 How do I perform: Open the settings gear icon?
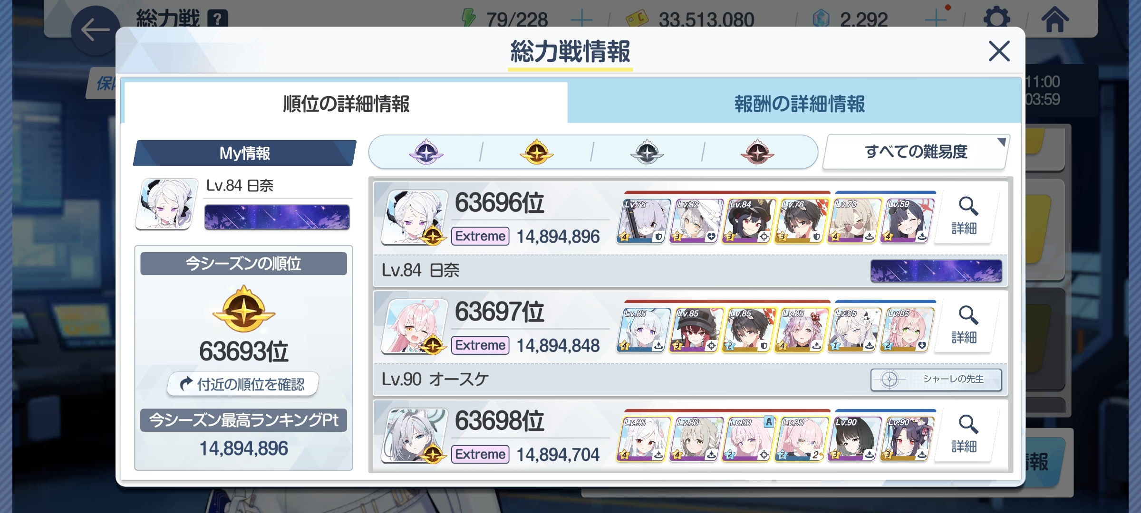point(996,19)
